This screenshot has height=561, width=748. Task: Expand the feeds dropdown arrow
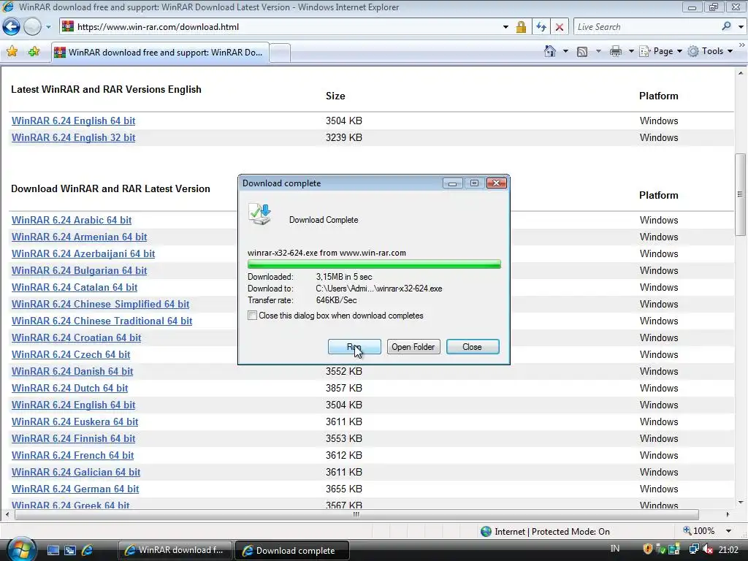pos(598,51)
